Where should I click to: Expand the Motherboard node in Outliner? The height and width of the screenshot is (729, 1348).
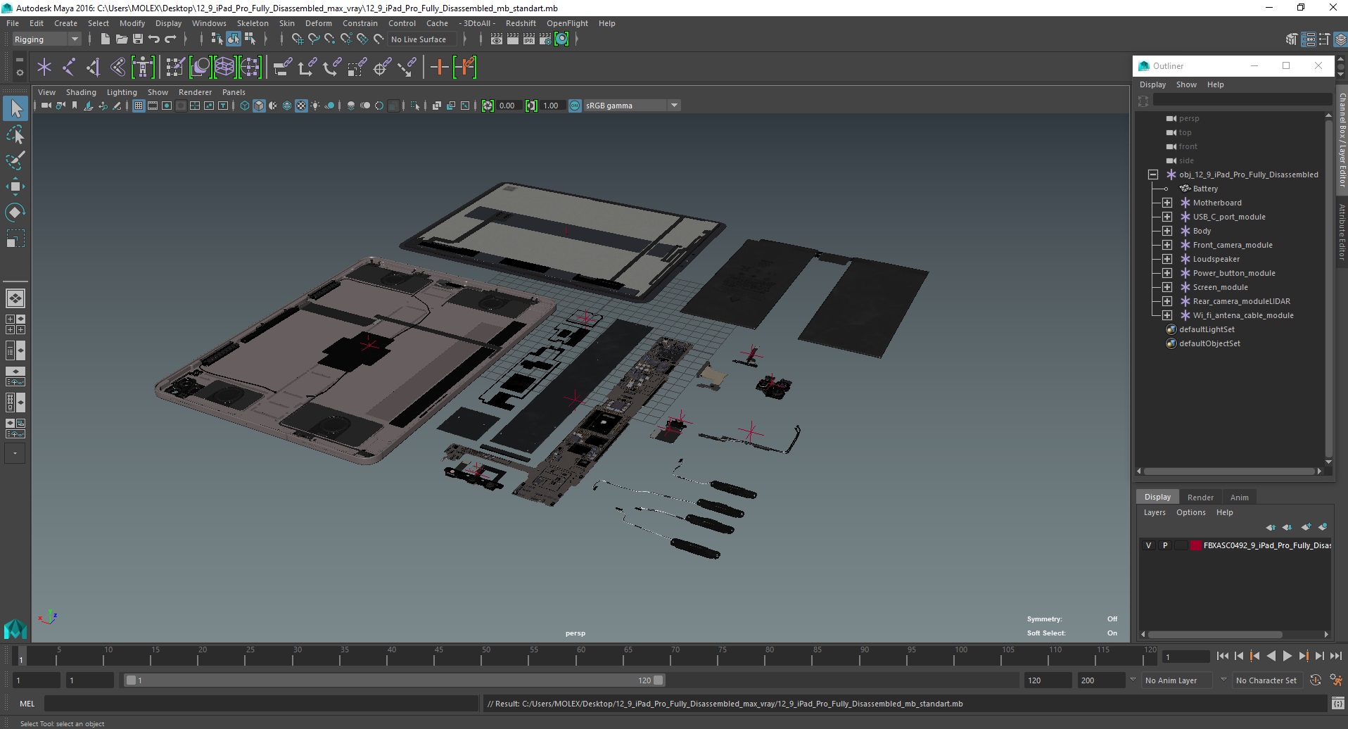(x=1167, y=203)
